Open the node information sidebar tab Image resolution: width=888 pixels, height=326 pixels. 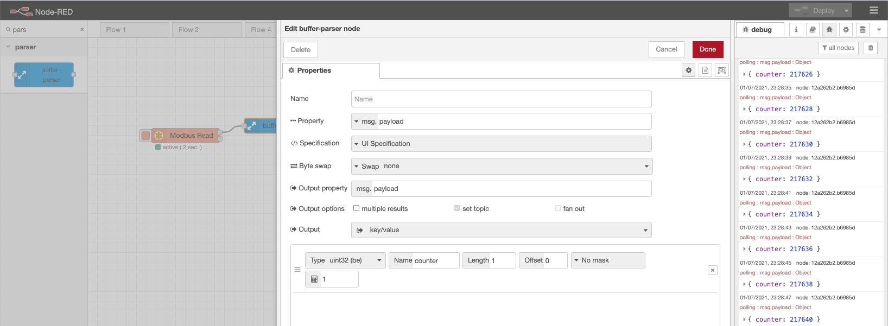point(796,30)
